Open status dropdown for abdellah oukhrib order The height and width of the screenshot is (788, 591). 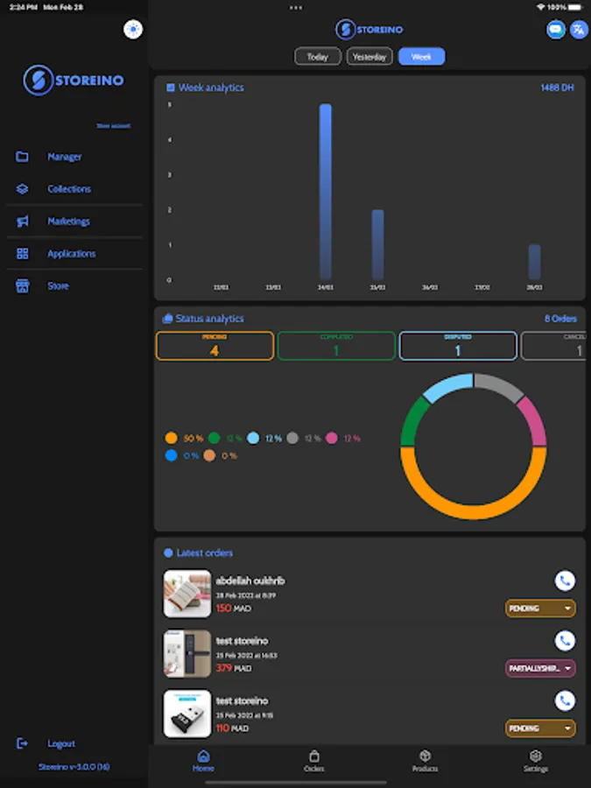coord(540,609)
